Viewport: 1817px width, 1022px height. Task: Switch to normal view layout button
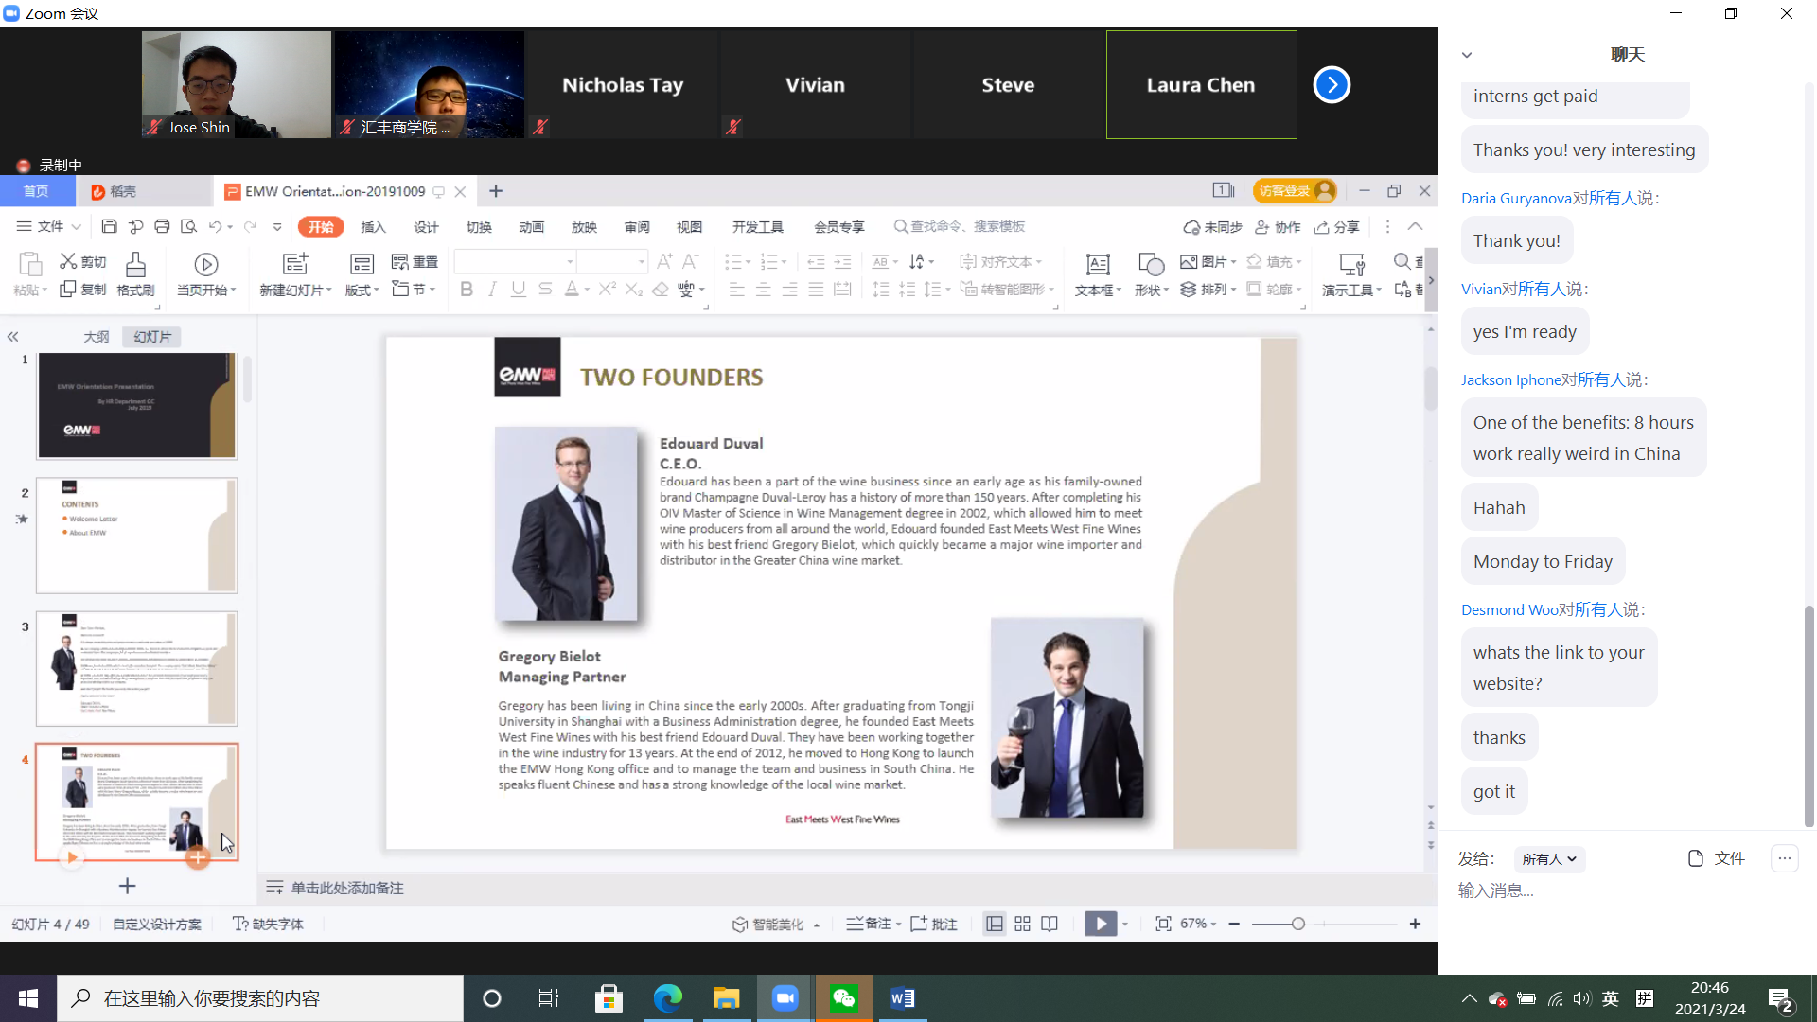(x=995, y=924)
